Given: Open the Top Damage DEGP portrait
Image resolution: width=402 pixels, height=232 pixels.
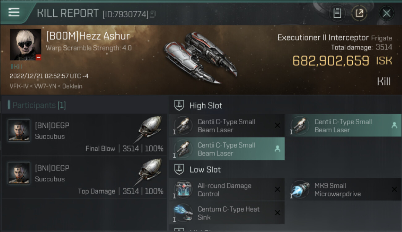Looking at the screenshot, I should pyautogui.click(x=19, y=173).
